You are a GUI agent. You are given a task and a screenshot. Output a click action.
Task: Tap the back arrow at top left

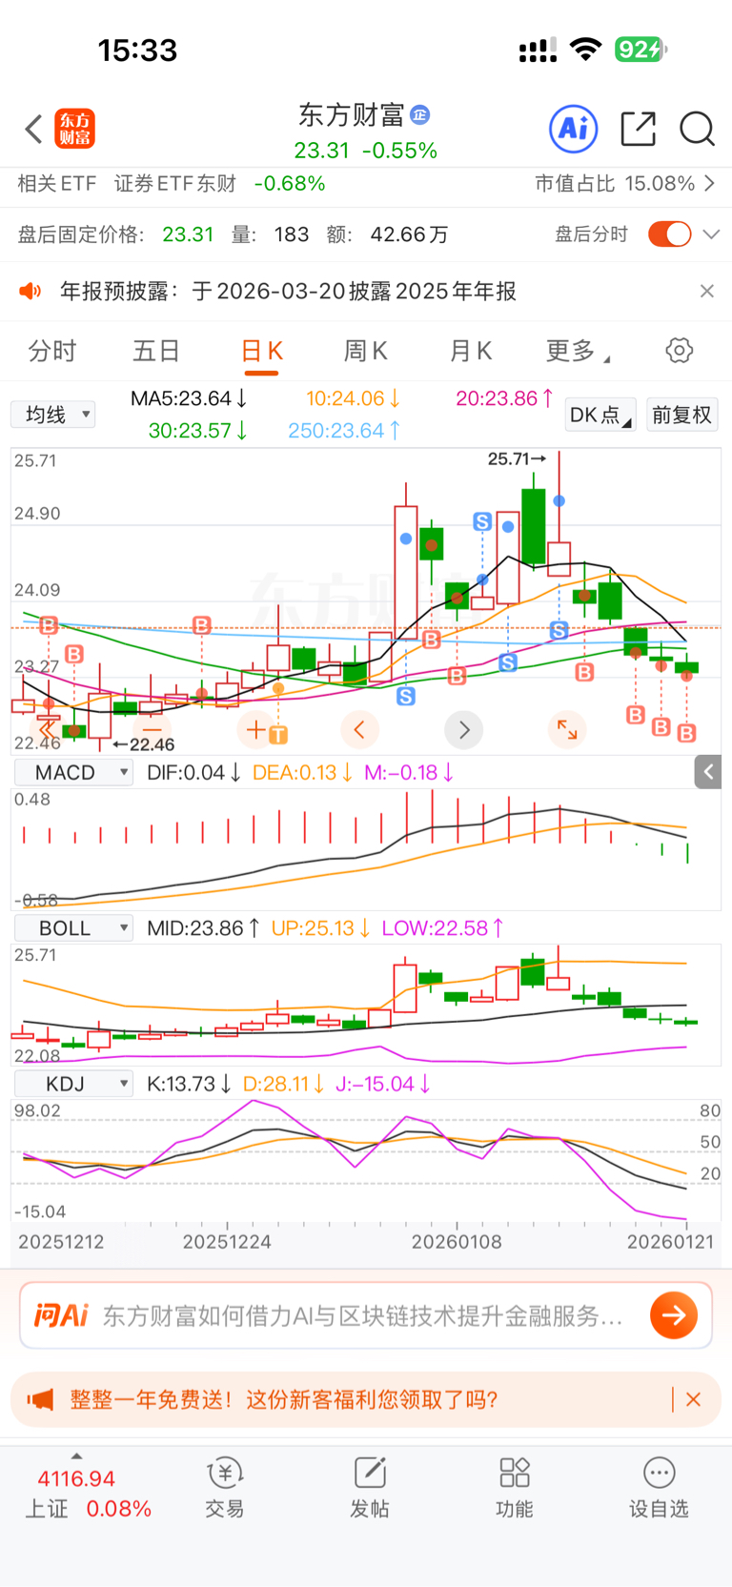click(33, 129)
